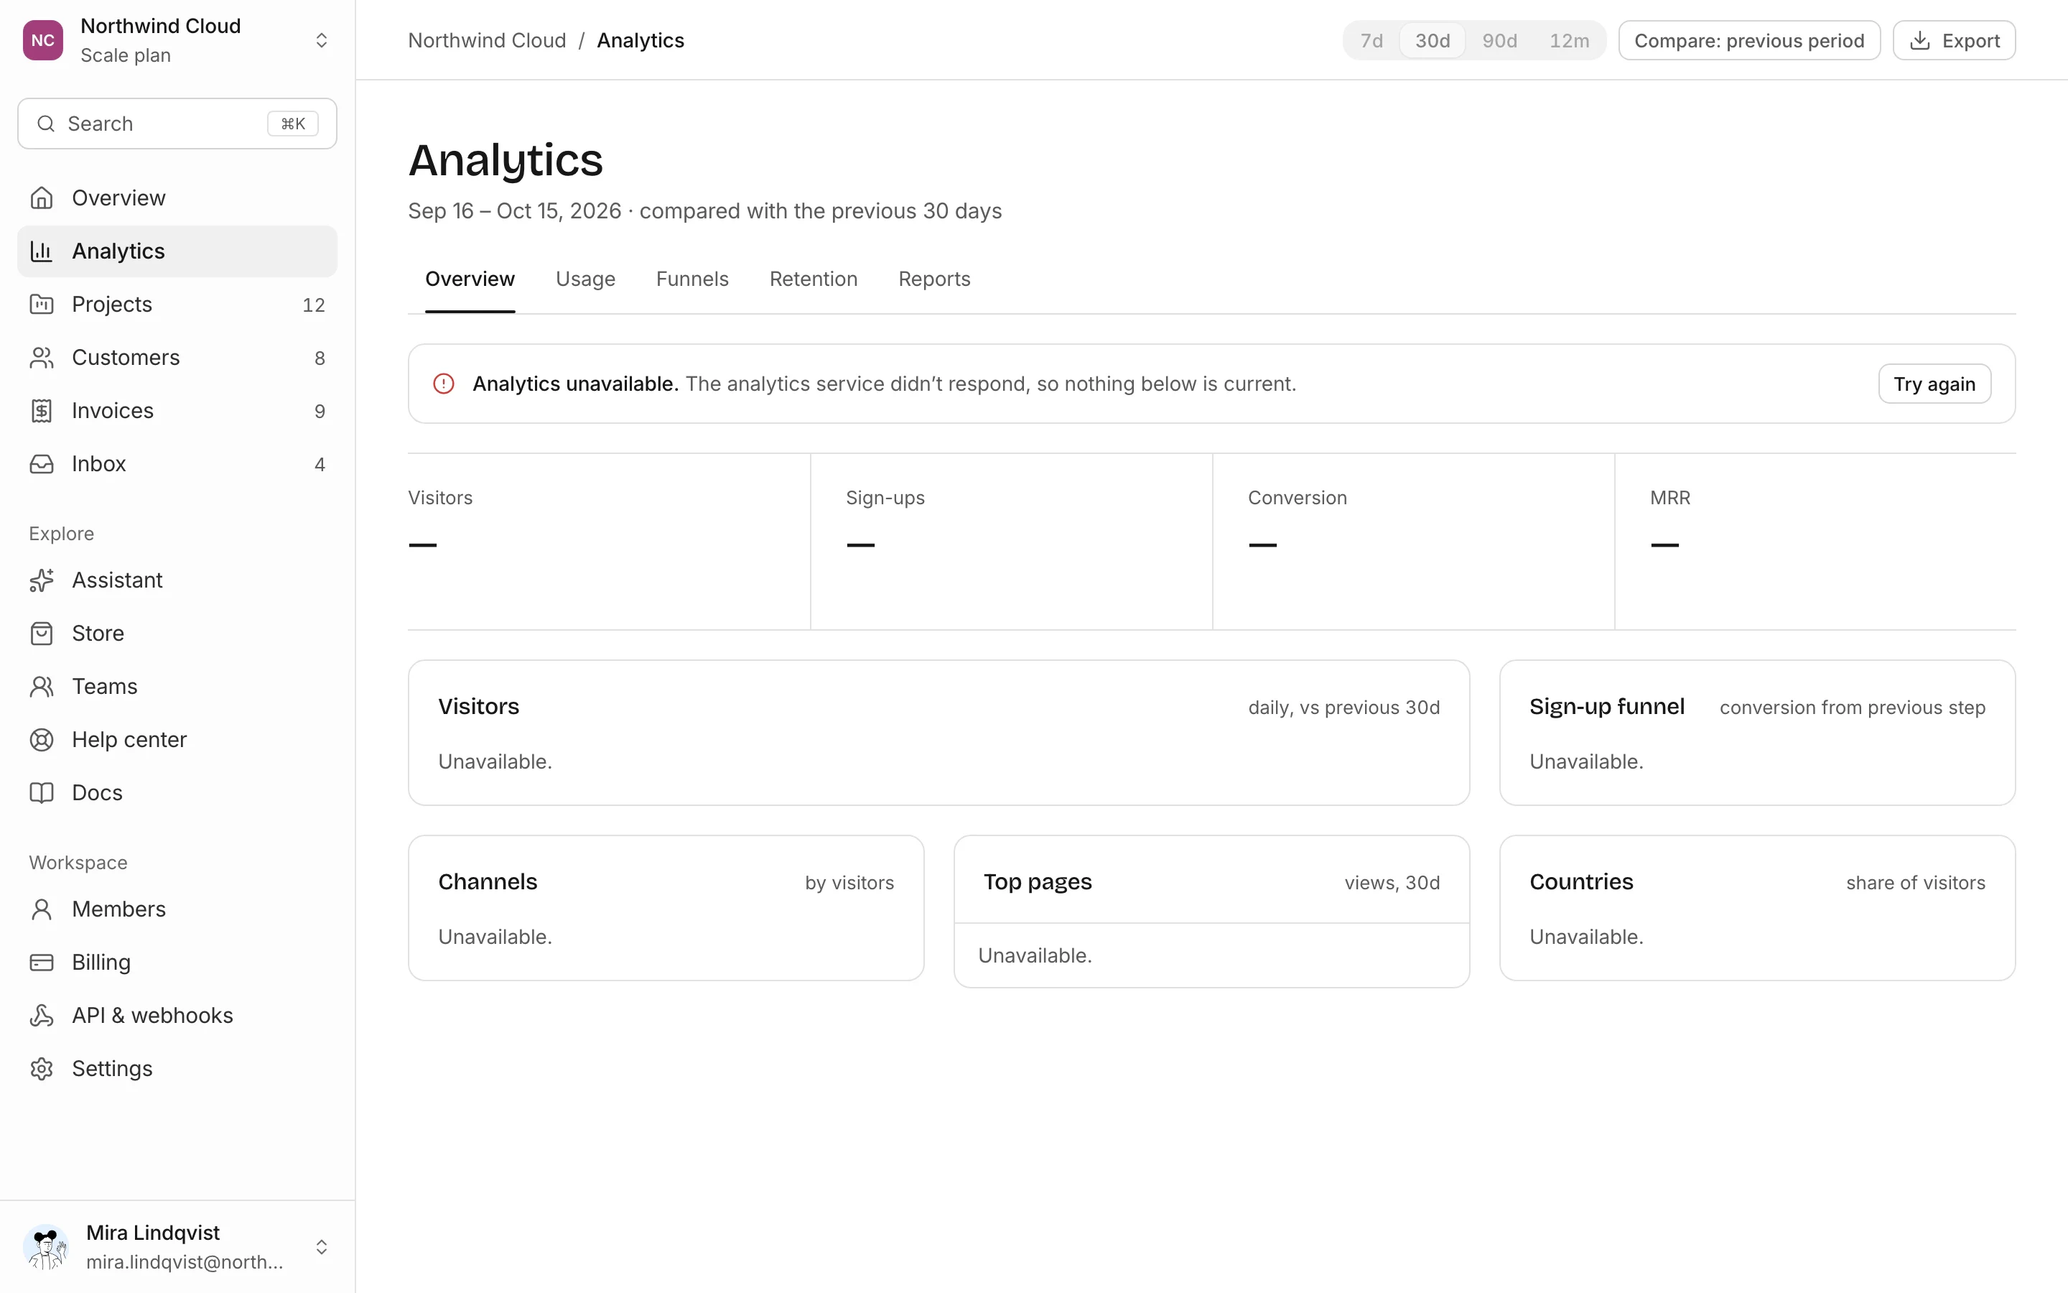
Task: Open the Inbox tray icon
Action: click(x=41, y=463)
